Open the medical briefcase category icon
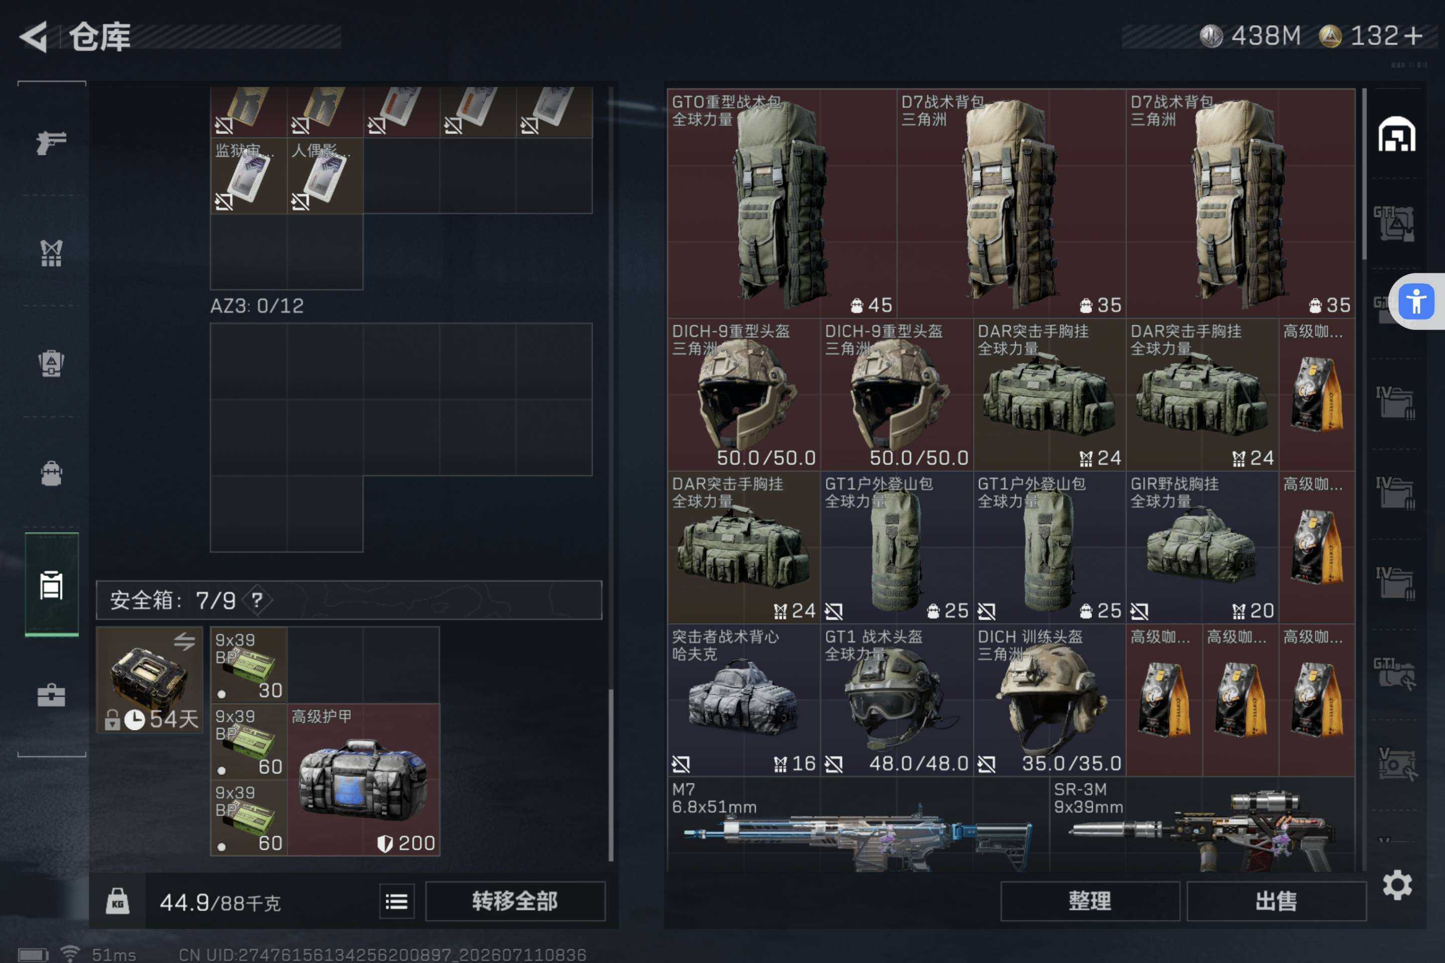1445x963 pixels. [51, 695]
